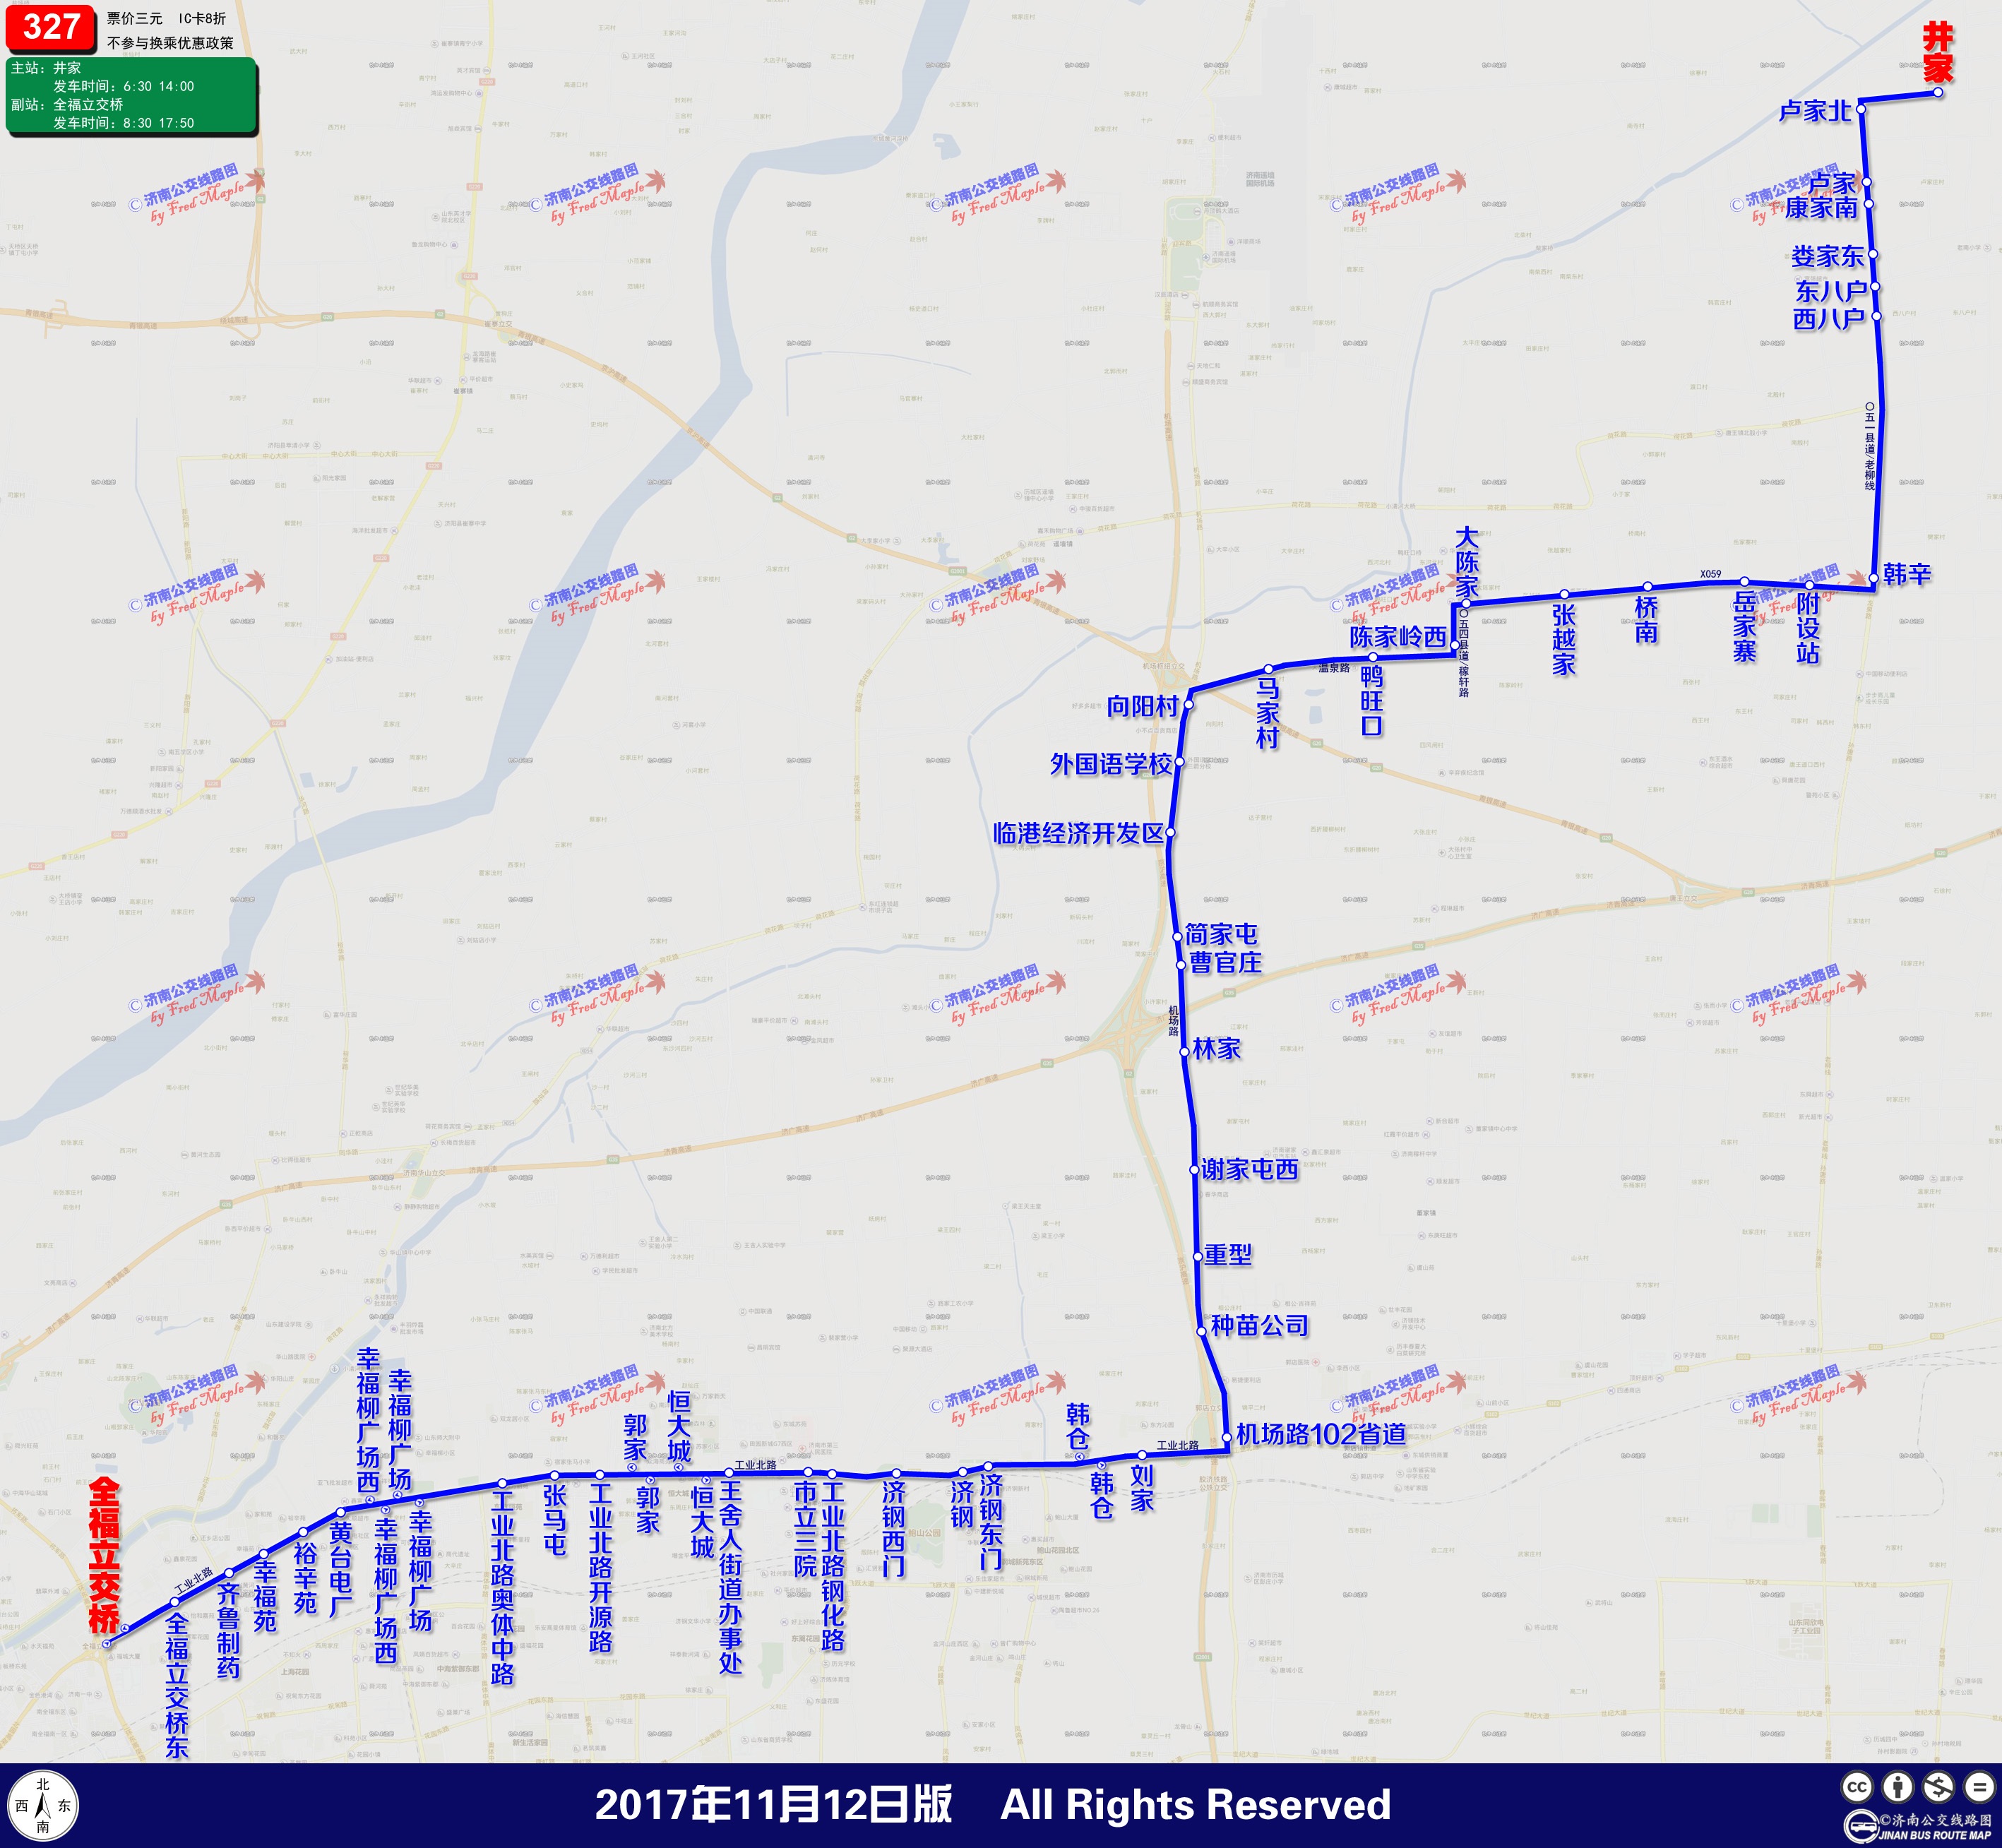This screenshot has height=1848, width=2002.
Task: Click the 2017年11月12日版 version text
Action: pos(773,1806)
